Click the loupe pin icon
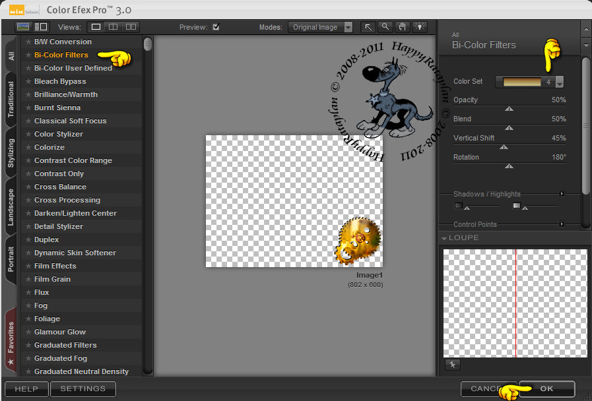The image size is (592, 401). pos(453,365)
